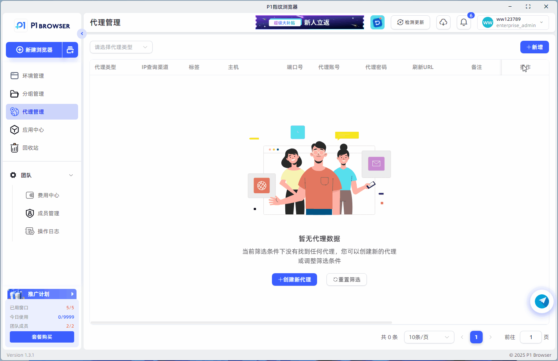Open the notification bell with badge 6
This screenshot has height=361, width=558.
coord(463,22)
